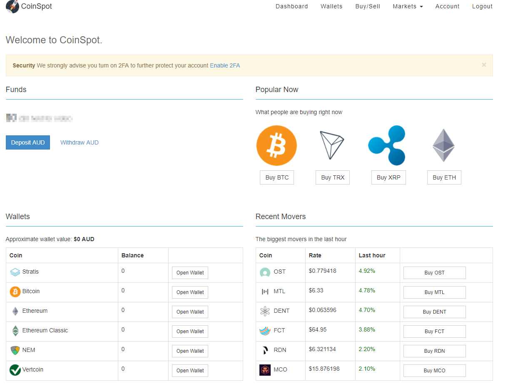Click Enable 2FA in the security banner
The height and width of the screenshot is (389, 513).
pos(225,65)
